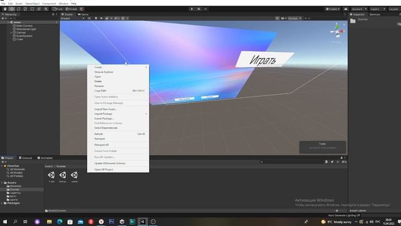Select the Scale tool in the toolbar

pos(25,9)
